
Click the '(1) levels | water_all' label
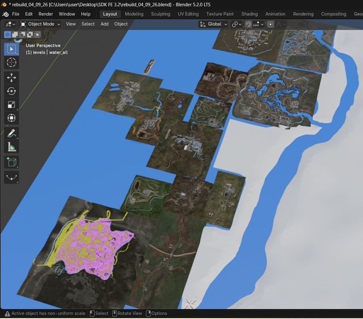coord(47,52)
